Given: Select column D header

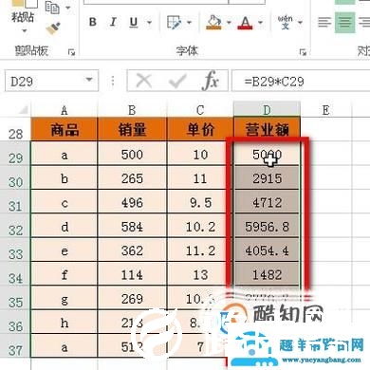Looking at the screenshot, I should 267,110.
